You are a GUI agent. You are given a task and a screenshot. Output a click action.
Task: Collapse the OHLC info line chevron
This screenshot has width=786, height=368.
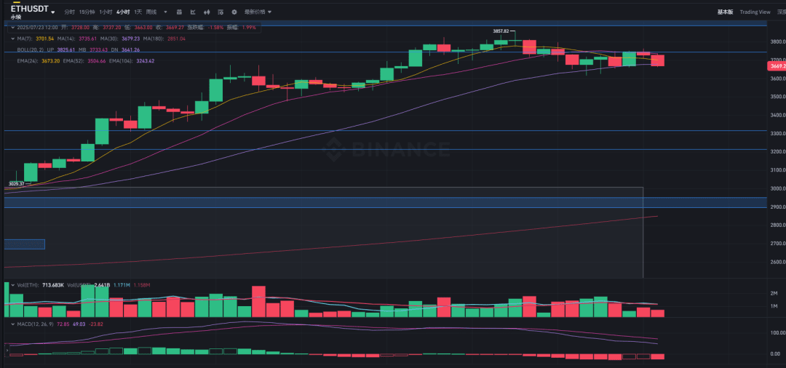13,28
